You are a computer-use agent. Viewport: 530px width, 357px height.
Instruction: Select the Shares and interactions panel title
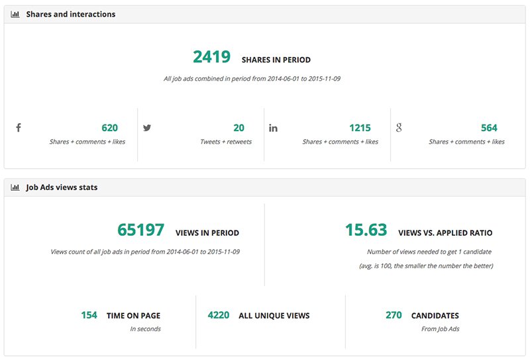(x=70, y=14)
